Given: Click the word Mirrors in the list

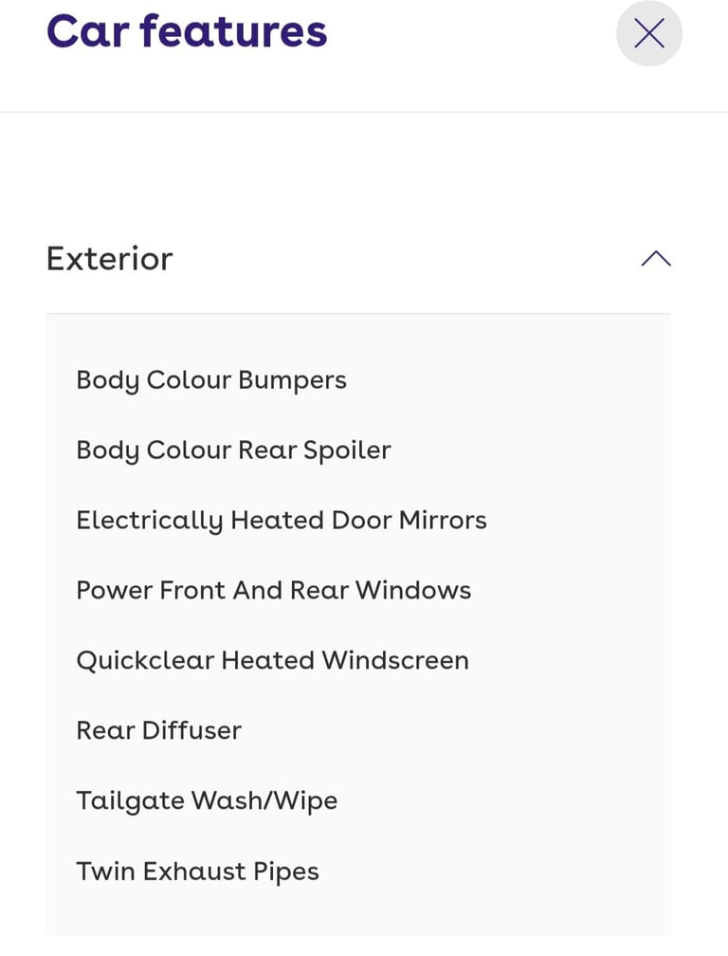Looking at the screenshot, I should click(443, 521).
